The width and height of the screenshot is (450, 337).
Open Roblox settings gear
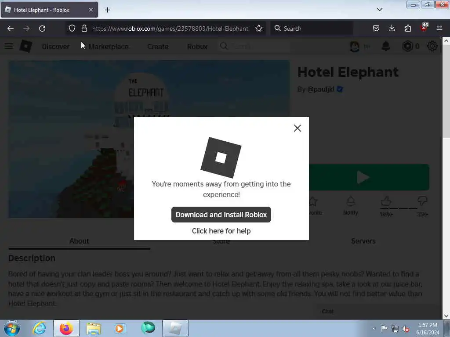[432, 46]
